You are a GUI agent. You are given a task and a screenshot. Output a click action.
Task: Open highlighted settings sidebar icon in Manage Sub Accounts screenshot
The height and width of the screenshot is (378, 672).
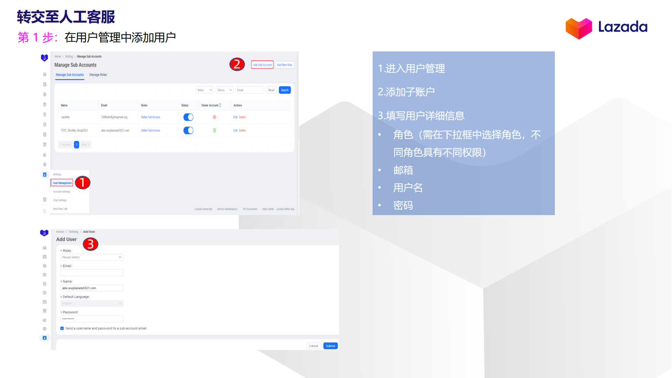tap(45, 175)
